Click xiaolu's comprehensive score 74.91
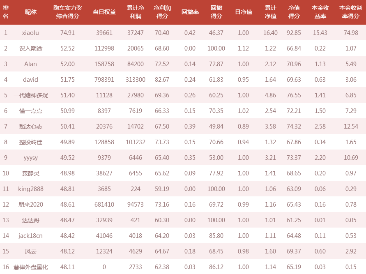The height and width of the screenshot is (274, 366). [x=67, y=33]
